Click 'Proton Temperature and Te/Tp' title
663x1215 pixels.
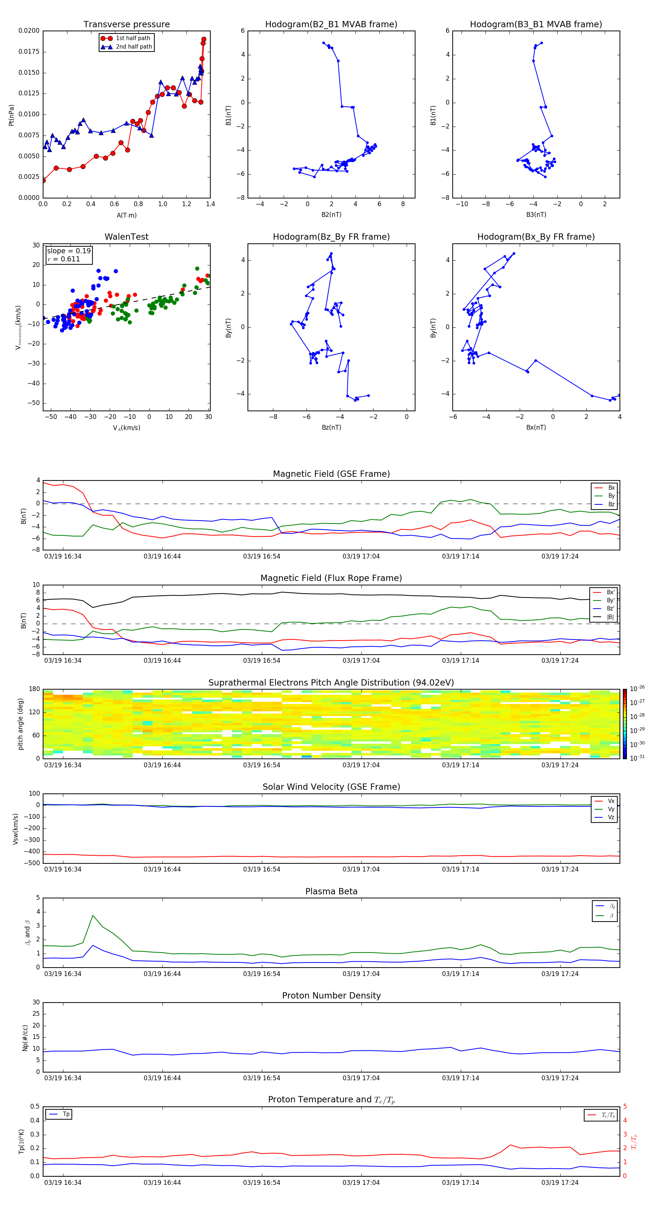331,1100
